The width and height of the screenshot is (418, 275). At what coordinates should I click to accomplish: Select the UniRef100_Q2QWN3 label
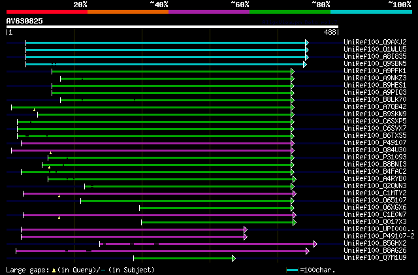[x=375, y=186]
